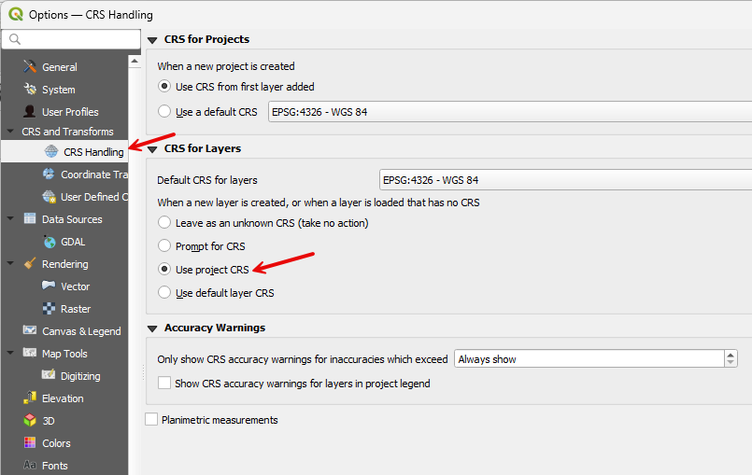Open the Default CRS for layers dropdown
752x475 pixels.
coord(564,180)
